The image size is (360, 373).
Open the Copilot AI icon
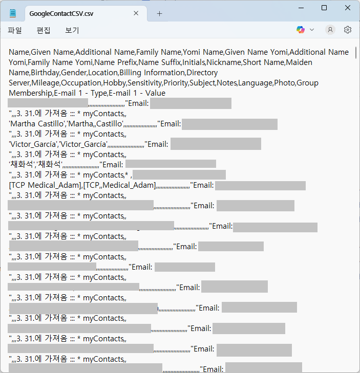tap(301, 30)
